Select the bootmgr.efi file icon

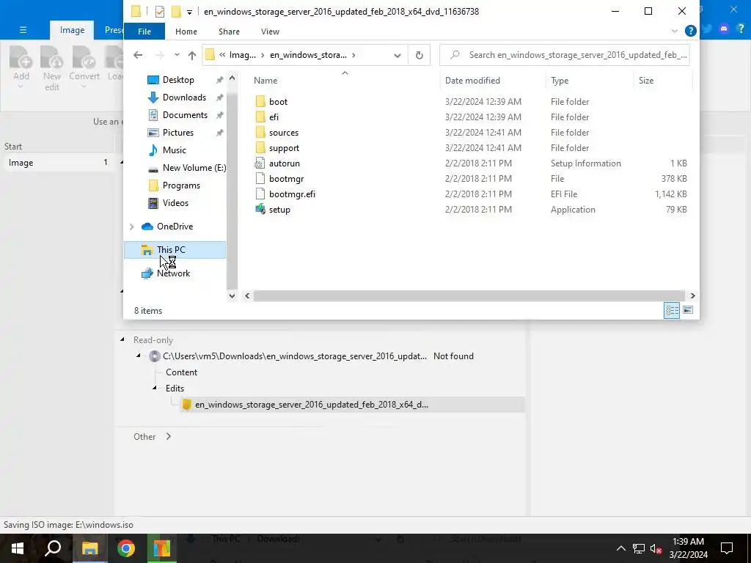click(x=260, y=194)
